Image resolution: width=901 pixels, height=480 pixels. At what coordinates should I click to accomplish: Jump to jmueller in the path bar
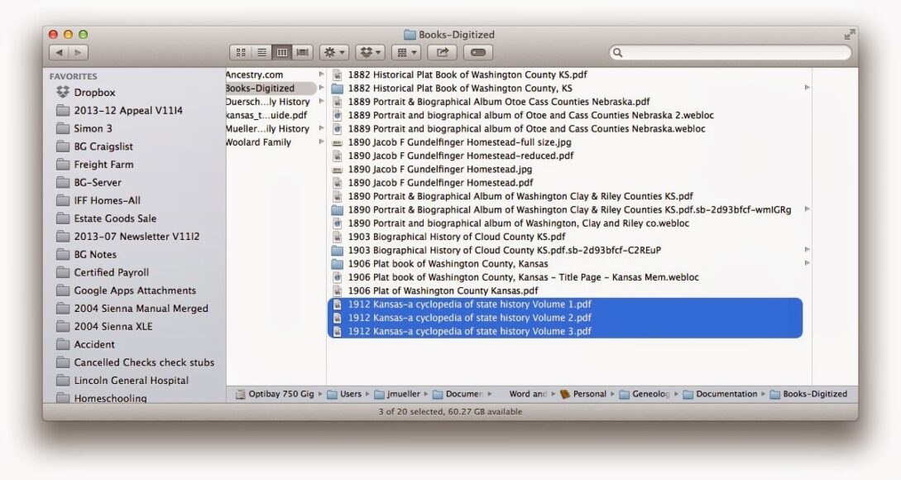coord(397,394)
